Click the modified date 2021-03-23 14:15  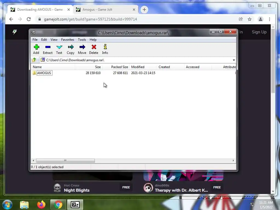[x=143, y=73]
